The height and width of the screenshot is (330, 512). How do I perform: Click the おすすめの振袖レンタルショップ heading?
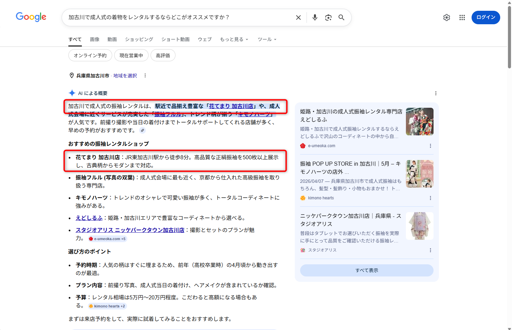tap(108, 144)
